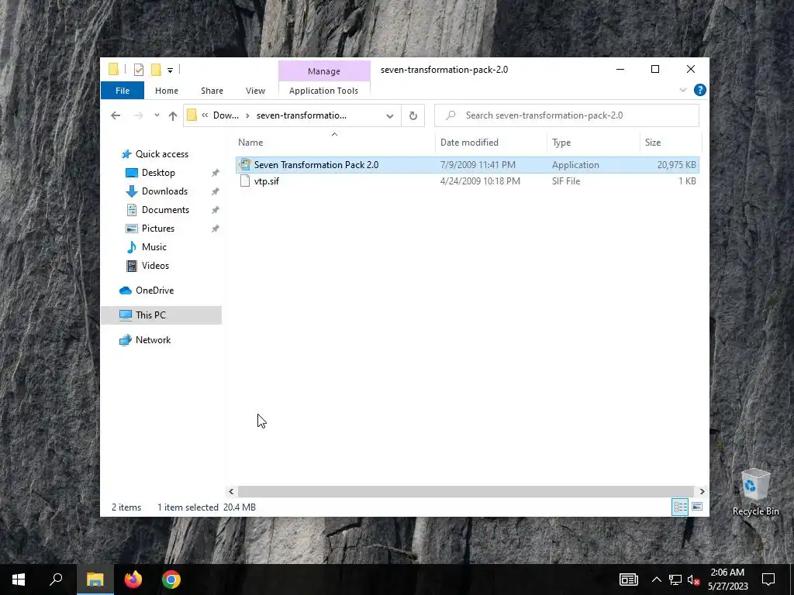Image resolution: width=794 pixels, height=595 pixels.
Task: Switch to the Share ribbon tab
Action: click(x=212, y=91)
